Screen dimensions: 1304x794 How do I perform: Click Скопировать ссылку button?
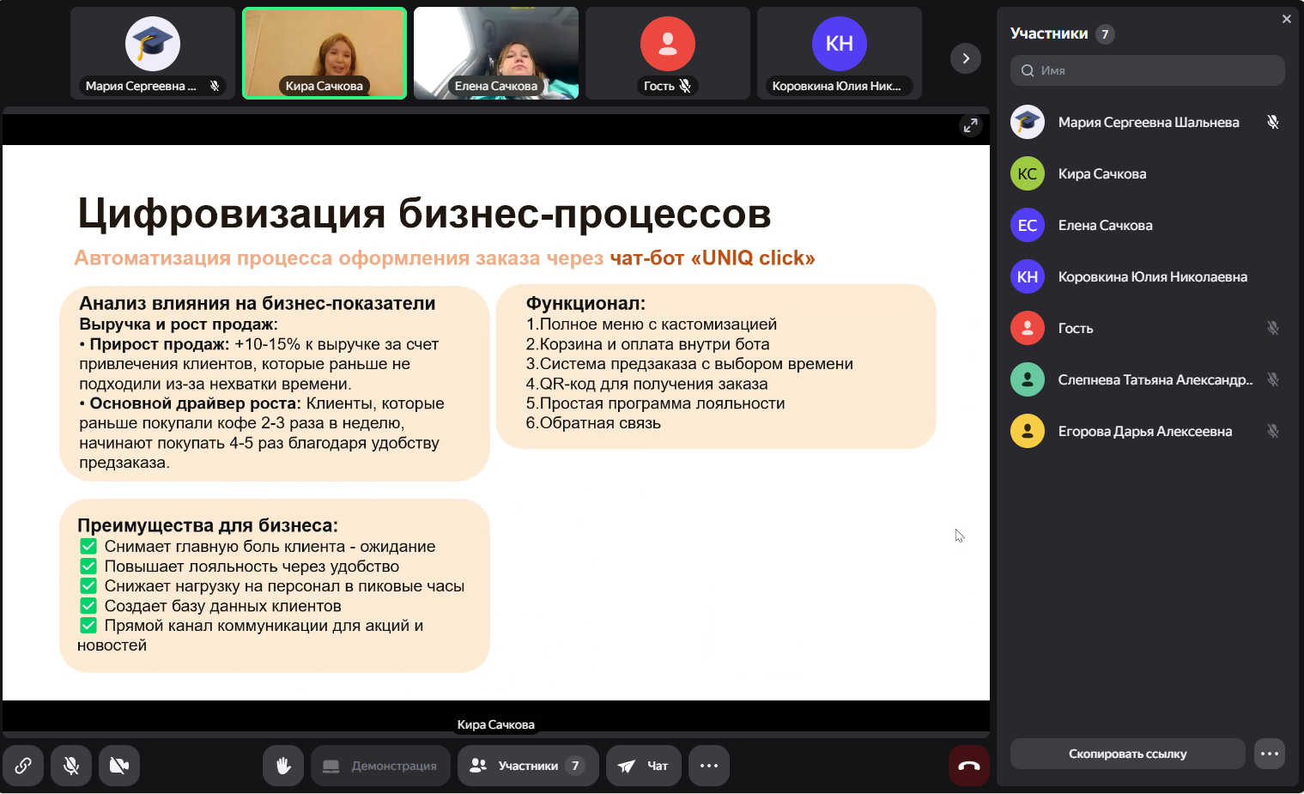[1127, 754]
